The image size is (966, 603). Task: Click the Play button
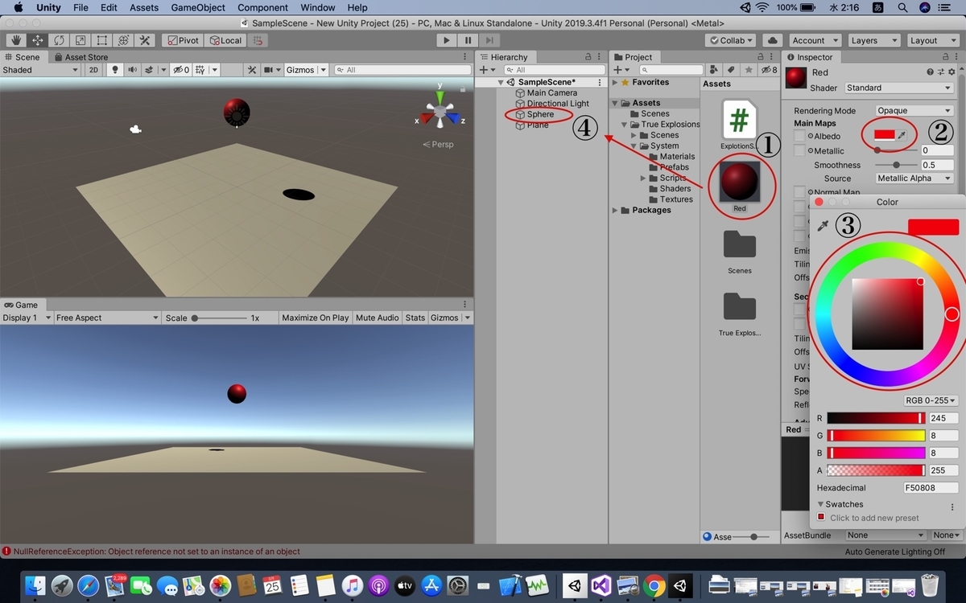point(447,40)
